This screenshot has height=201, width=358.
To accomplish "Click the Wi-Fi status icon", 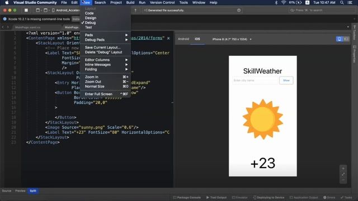I will [x=284, y=2].
